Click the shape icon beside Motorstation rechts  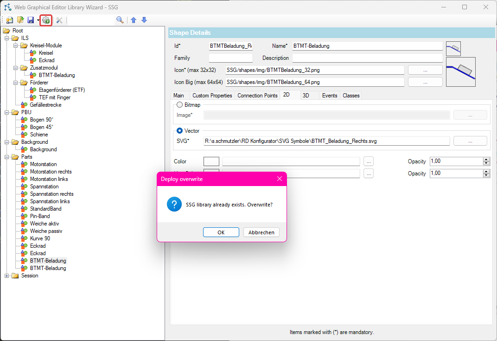pos(24,172)
